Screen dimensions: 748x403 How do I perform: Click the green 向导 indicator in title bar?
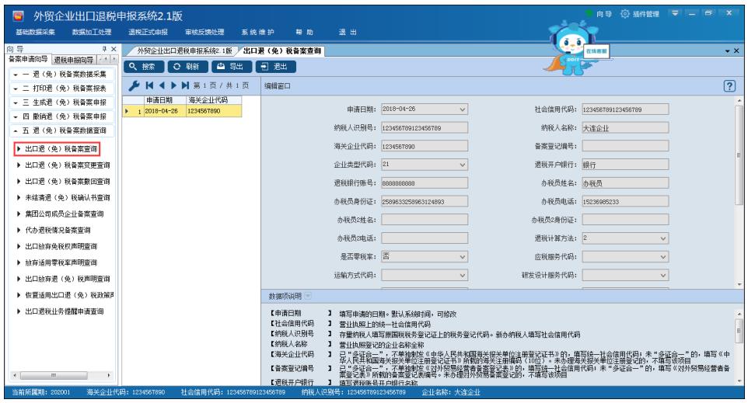pyautogui.click(x=593, y=12)
